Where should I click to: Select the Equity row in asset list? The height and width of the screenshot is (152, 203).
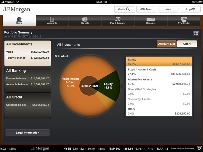click(159, 62)
